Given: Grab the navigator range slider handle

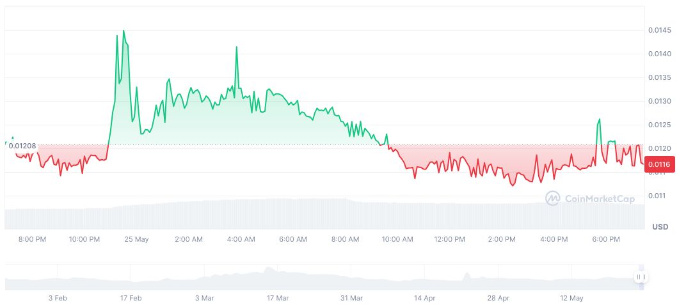Looking at the screenshot, I should [641, 277].
